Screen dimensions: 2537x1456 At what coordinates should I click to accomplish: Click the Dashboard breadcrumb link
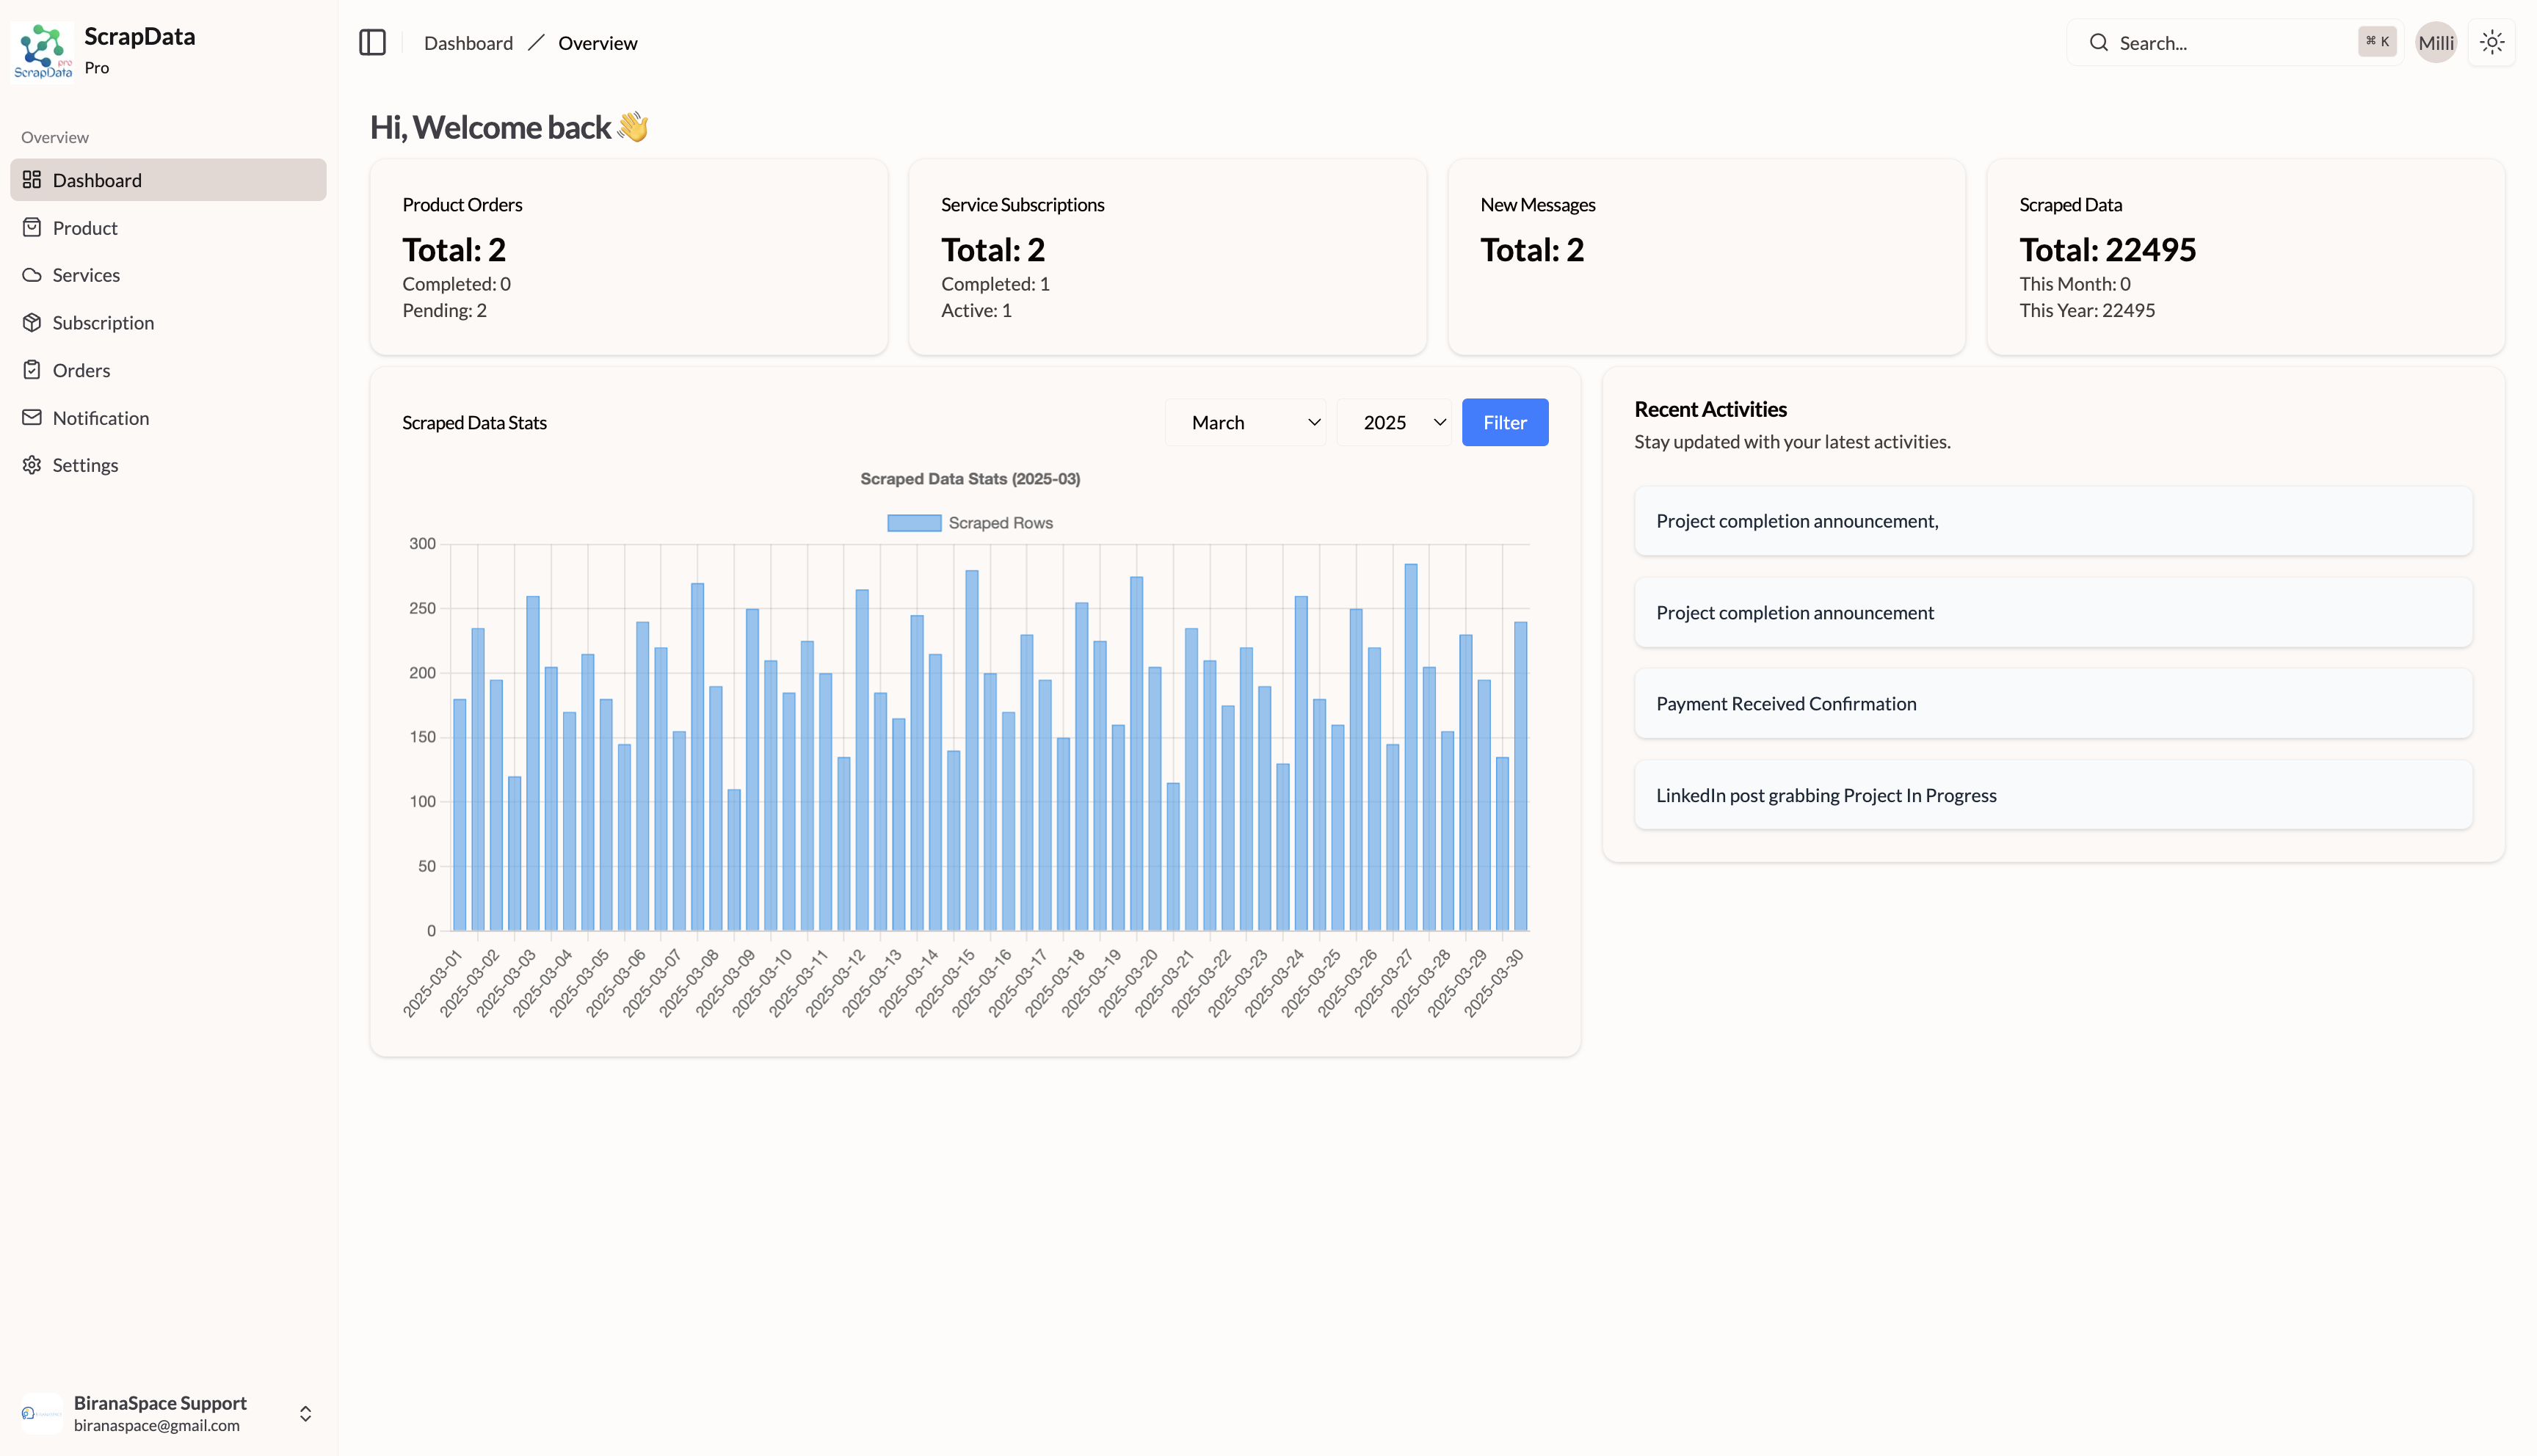(468, 43)
